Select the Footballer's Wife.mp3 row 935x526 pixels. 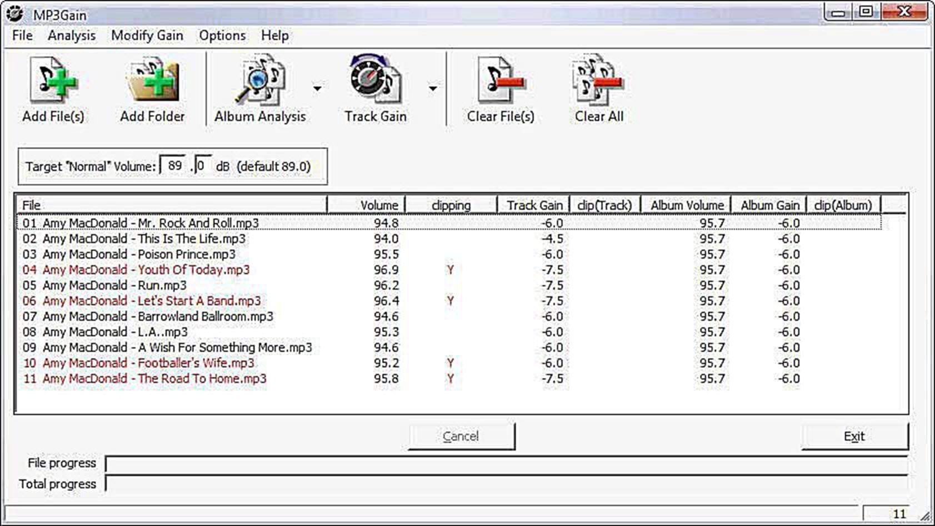(x=449, y=363)
